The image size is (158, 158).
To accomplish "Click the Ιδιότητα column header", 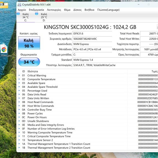I will 77,71.
